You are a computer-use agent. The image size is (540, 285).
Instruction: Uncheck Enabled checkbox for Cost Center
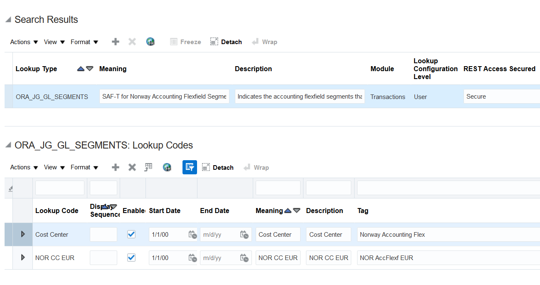coord(131,234)
